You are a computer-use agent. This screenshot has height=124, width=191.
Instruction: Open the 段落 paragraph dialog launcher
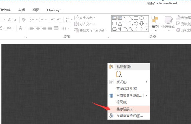[108, 37]
